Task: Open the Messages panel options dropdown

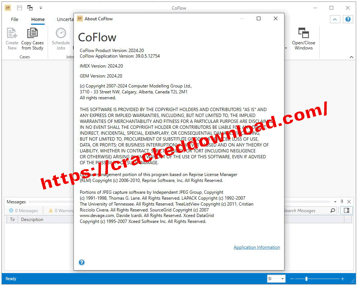Action: click(335, 201)
